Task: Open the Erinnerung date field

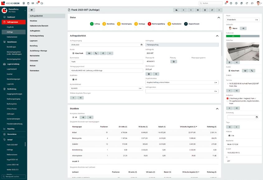Action: coord(242,117)
